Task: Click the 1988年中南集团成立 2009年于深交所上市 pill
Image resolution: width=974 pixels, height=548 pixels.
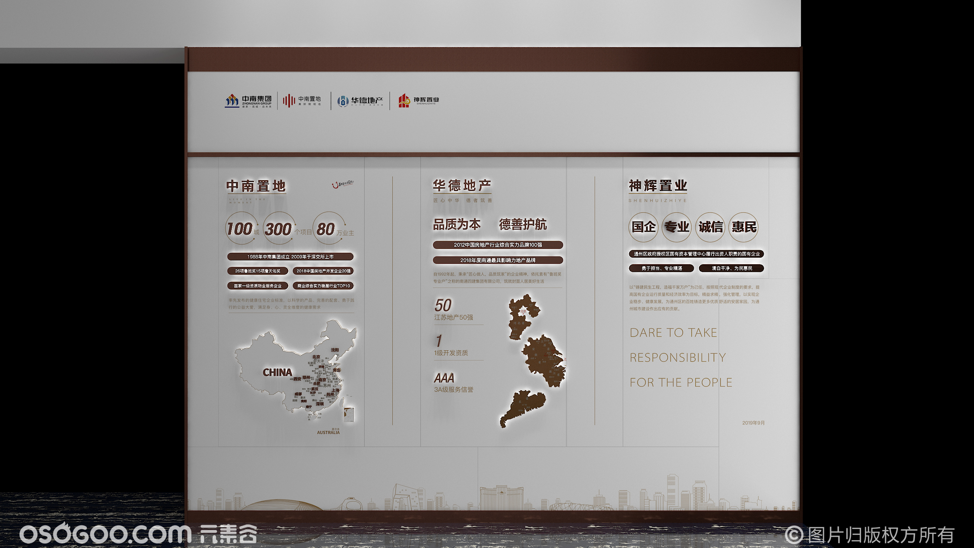Action: 290,256
